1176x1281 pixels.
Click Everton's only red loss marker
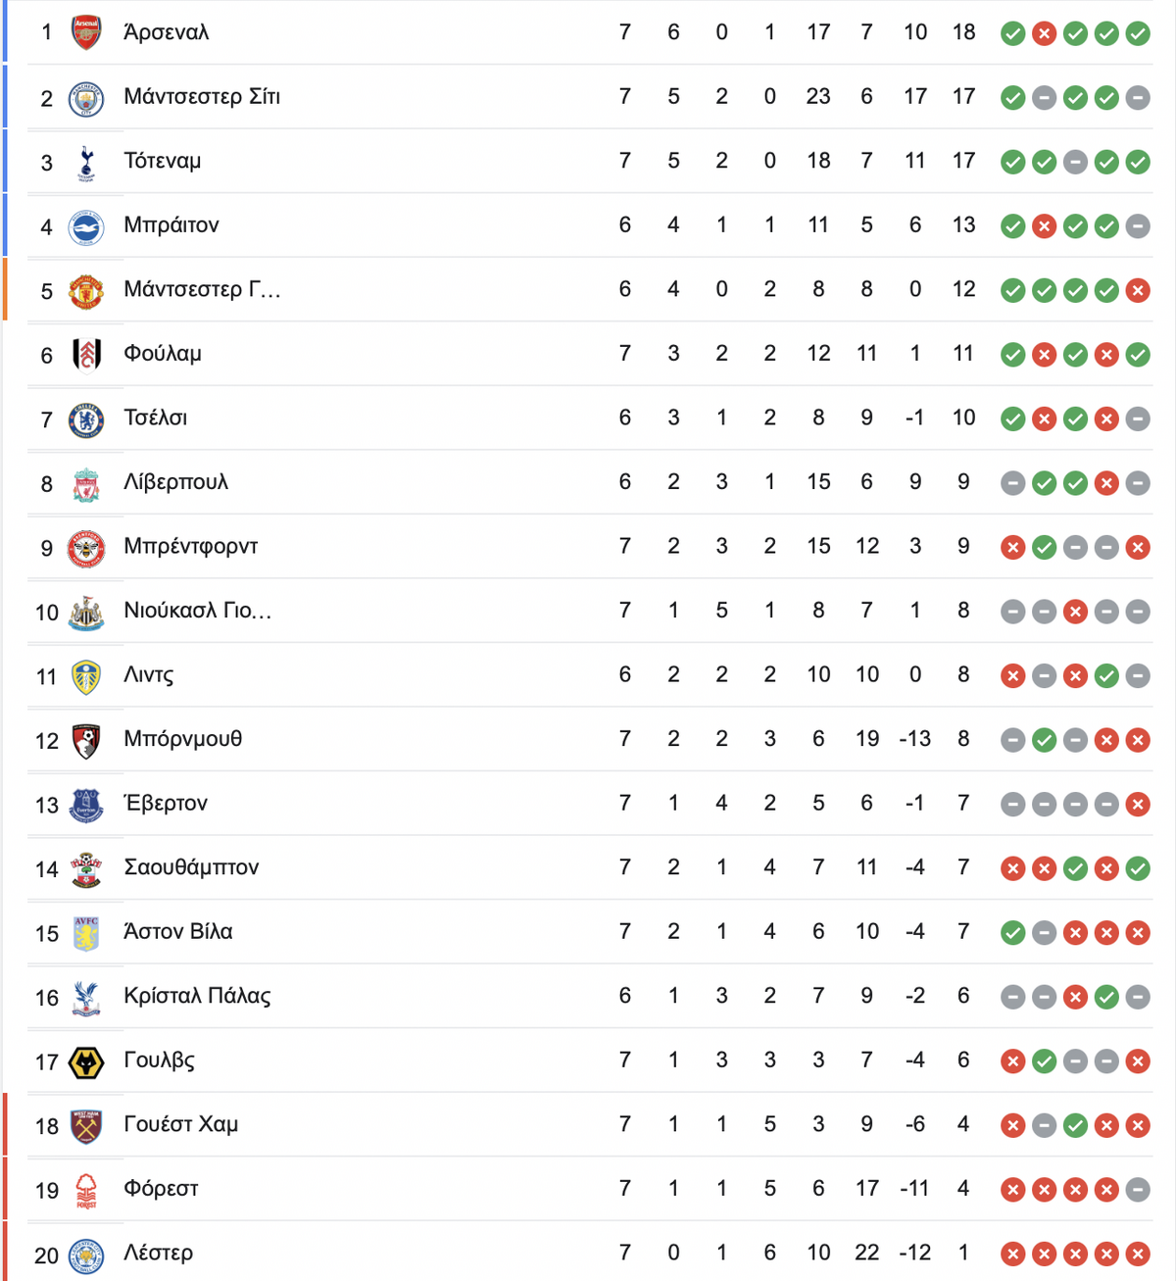(x=1138, y=805)
